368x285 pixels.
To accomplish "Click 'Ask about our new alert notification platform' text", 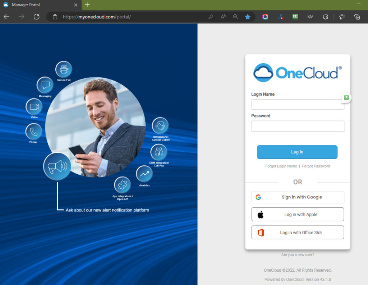I will [107, 210].
